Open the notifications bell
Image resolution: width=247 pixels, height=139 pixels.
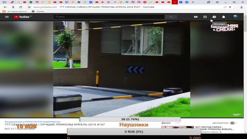pyautogui.click(x=223, y=17)
